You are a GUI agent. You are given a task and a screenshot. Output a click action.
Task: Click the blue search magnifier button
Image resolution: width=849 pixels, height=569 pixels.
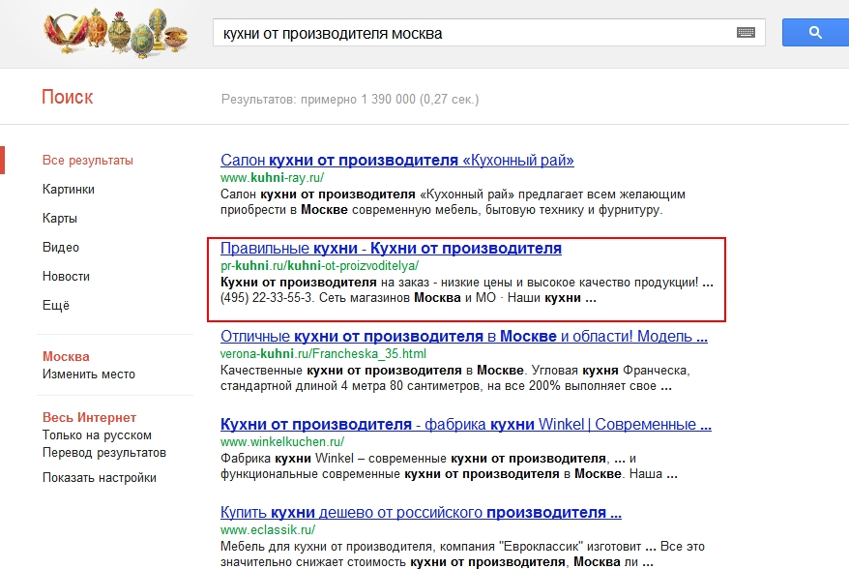[x=815, y=33]
